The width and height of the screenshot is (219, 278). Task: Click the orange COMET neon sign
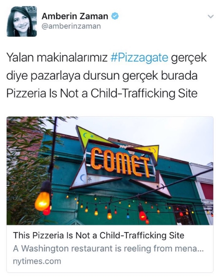(120, 162)
